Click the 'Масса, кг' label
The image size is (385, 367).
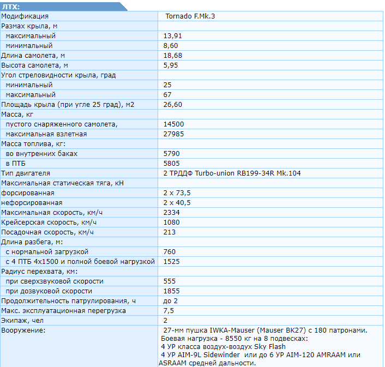click(17, 115)
